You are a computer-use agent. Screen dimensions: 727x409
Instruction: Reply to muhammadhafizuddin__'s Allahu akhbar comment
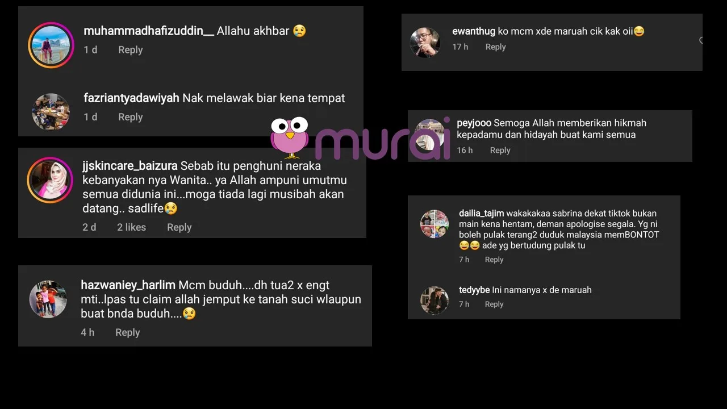[x=130, y=50]
